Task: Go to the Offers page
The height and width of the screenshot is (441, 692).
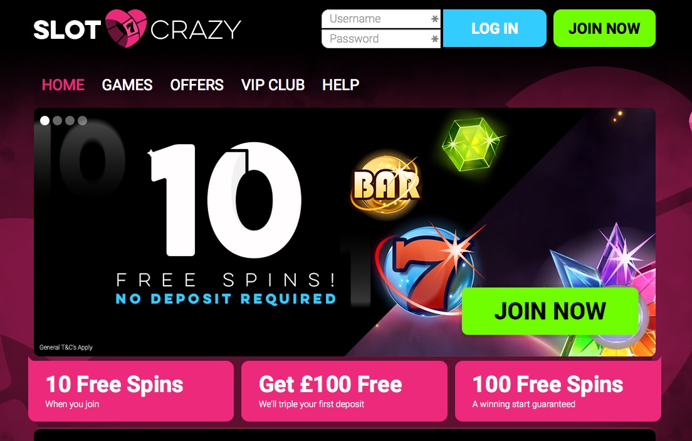Action: click(x=197, y=85)
